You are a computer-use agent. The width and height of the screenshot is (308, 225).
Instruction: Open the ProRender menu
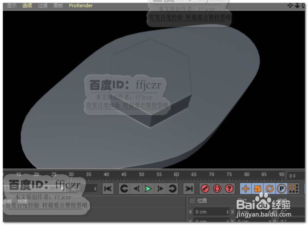(81, 6)
